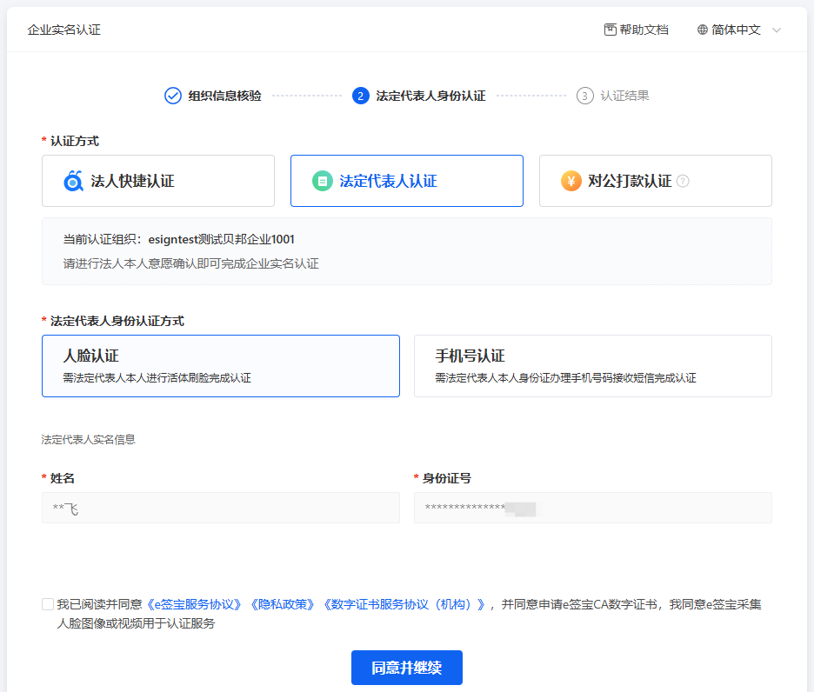This screenshot has height=692, width=814.
Task: Select 人脸认证 identity verification method
Action: pos(221,366)
